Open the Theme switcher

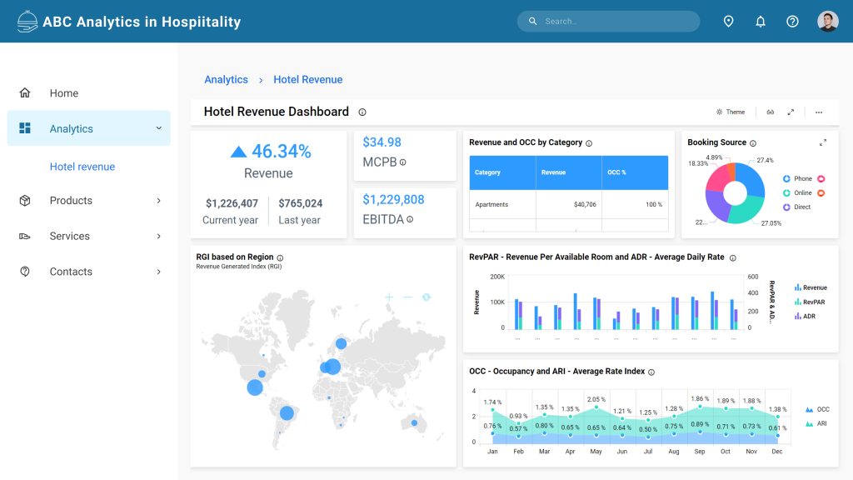[x=731, y=112]
